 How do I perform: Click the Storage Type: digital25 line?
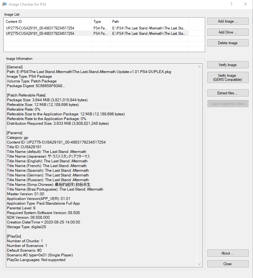[26, 227]
